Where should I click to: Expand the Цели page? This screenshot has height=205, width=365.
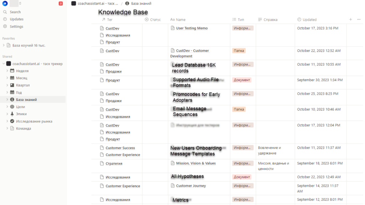pos(7,107)
